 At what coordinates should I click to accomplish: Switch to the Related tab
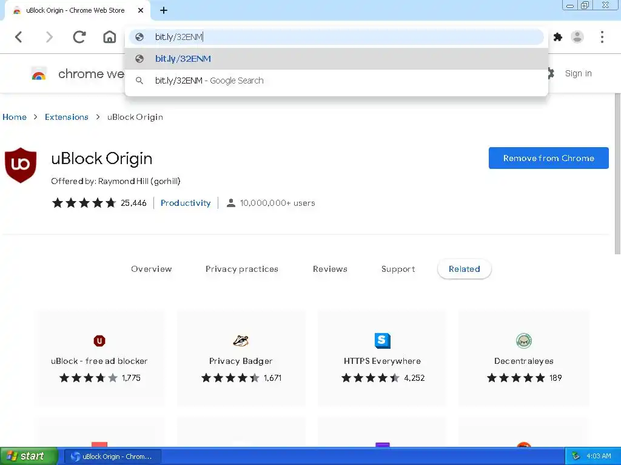[x=464, y=269]
